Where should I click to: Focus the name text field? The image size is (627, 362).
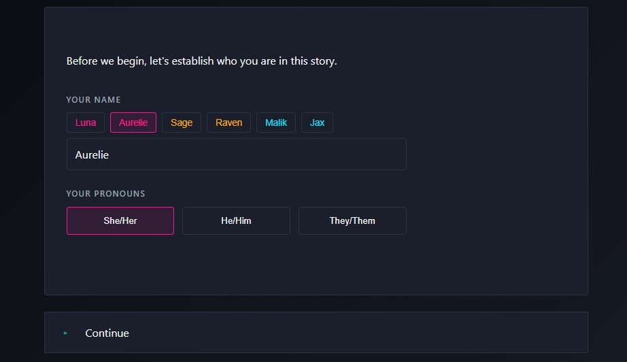click(236, 154)
